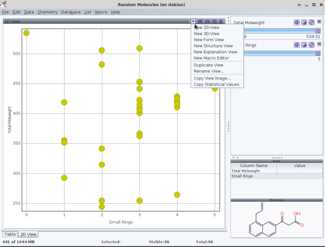Viewport: 325px width, 247px height.
Task: Click the xy axis selection icon
Action: (207, 21)
